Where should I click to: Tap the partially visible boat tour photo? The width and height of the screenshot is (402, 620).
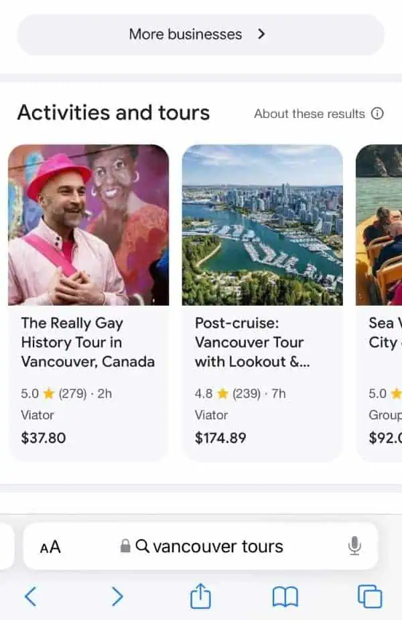coord(379,225)
